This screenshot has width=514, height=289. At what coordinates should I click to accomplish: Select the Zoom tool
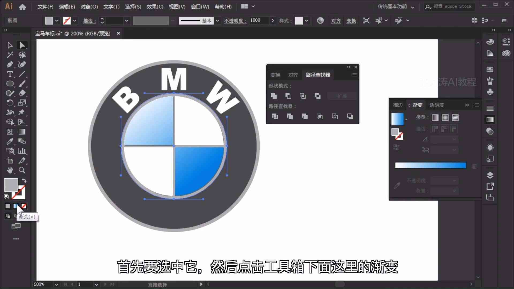pos(22,170)
